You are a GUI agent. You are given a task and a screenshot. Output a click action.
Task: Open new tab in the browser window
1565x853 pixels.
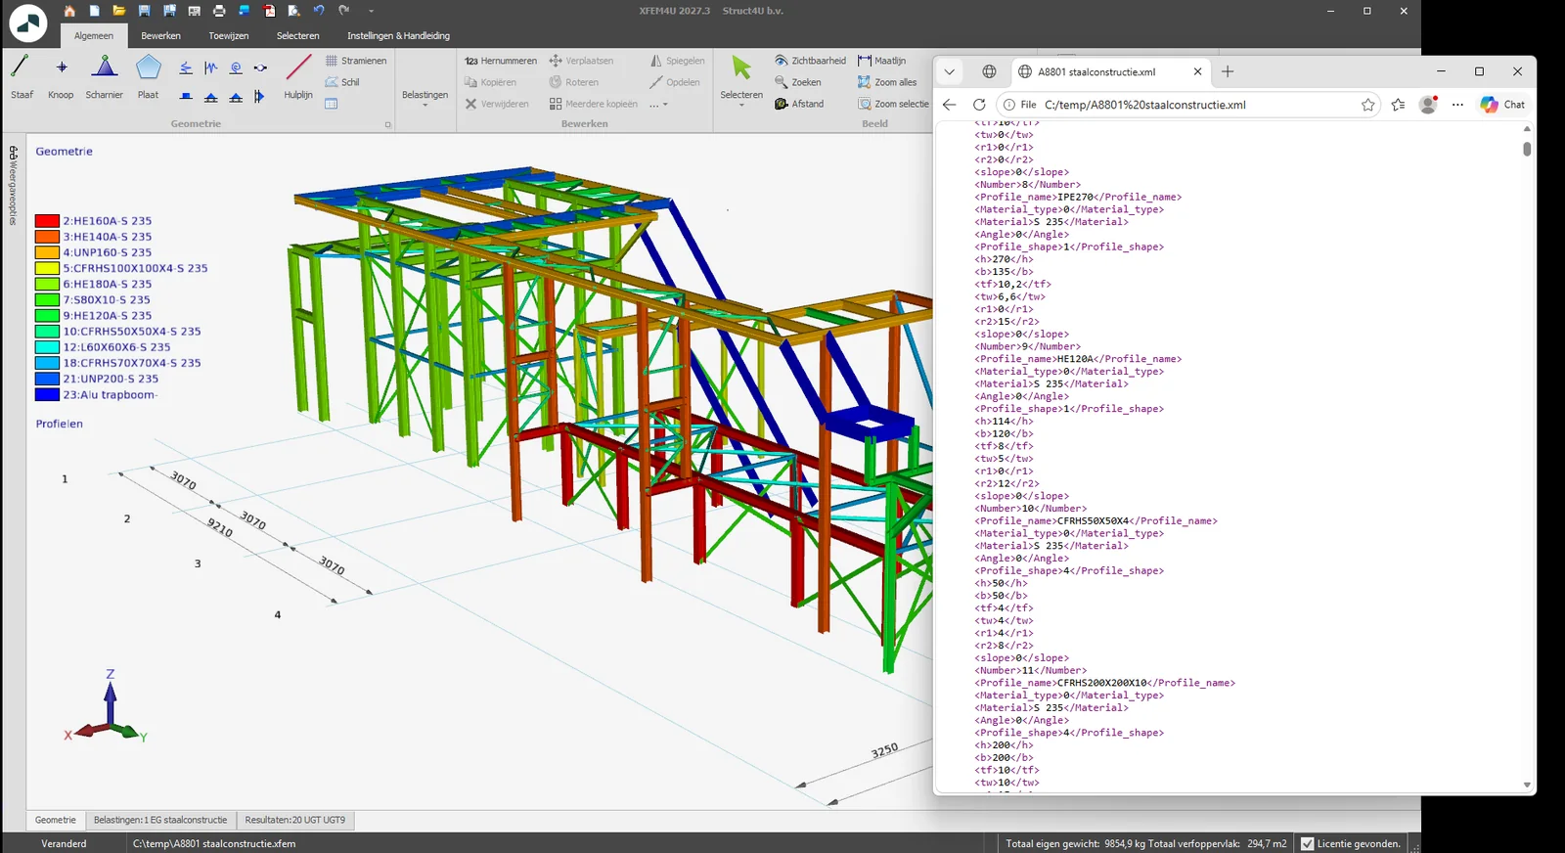(x=1228, y=71)
